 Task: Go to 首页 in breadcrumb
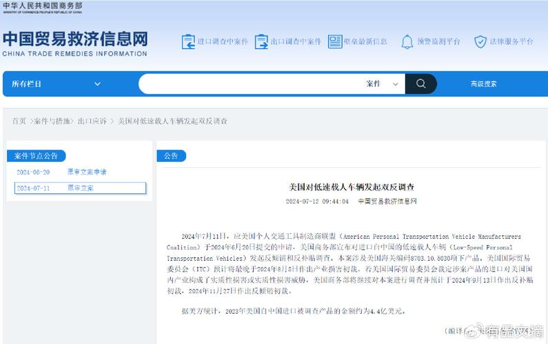pos(19,121)
